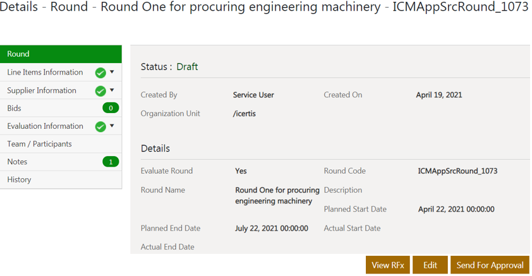Open the Bids section
This screenshot has width=532, height=276.
[x=15, y=108]
